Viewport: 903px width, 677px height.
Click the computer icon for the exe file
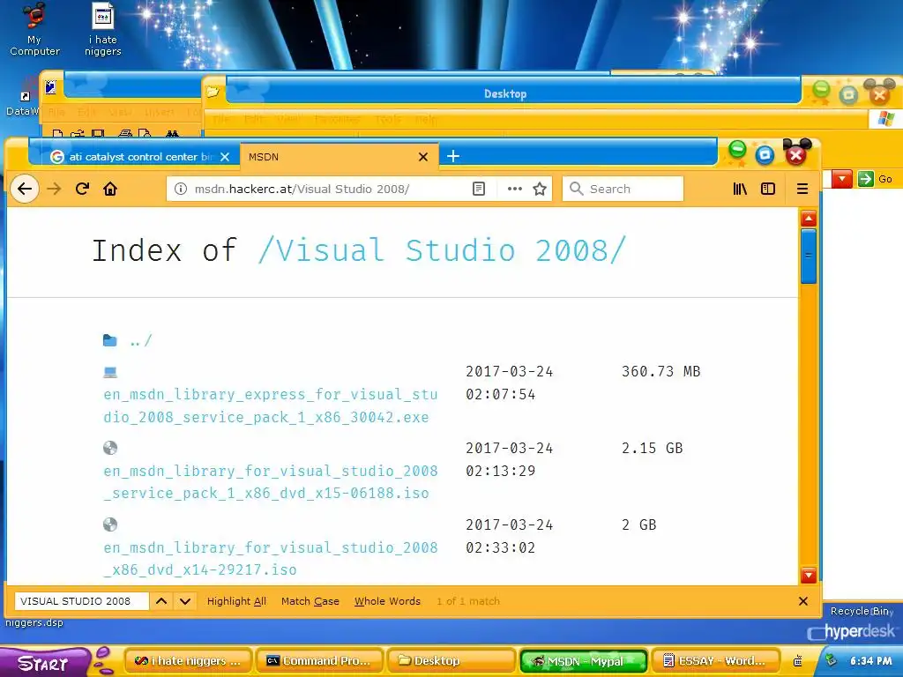[110, 373]
